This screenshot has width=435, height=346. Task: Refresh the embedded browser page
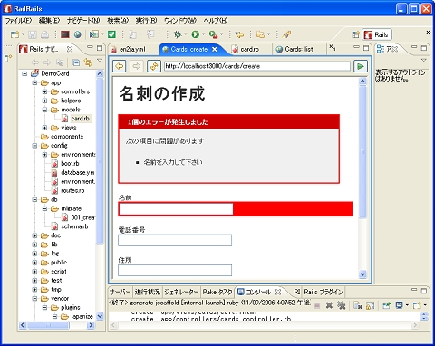(x=154, y=66)
